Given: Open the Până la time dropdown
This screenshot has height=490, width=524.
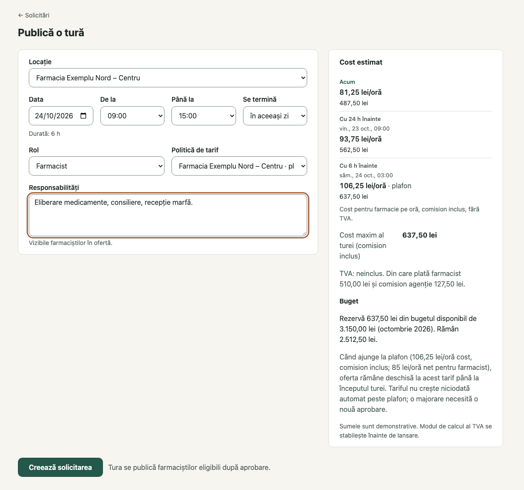Looking at the screenshot, I should pos(204,116).
